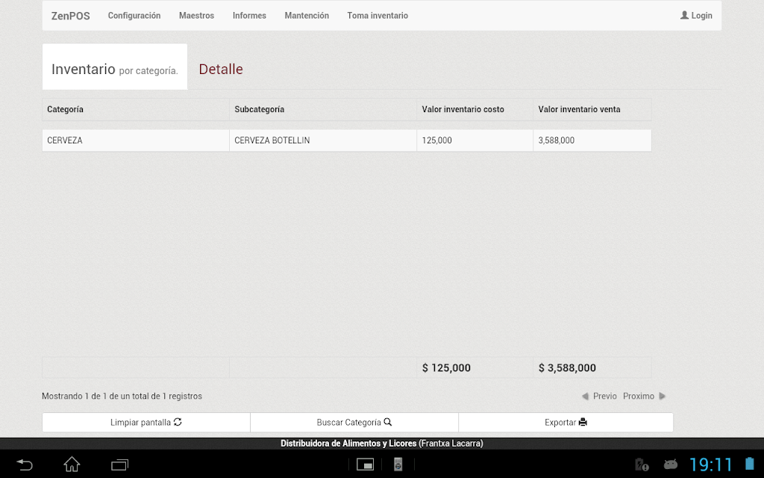Image resolution: width=764 pixels, height=478 pixels.
Task: Click the Limpiar pantalla button
Action: tap(146, 423)
